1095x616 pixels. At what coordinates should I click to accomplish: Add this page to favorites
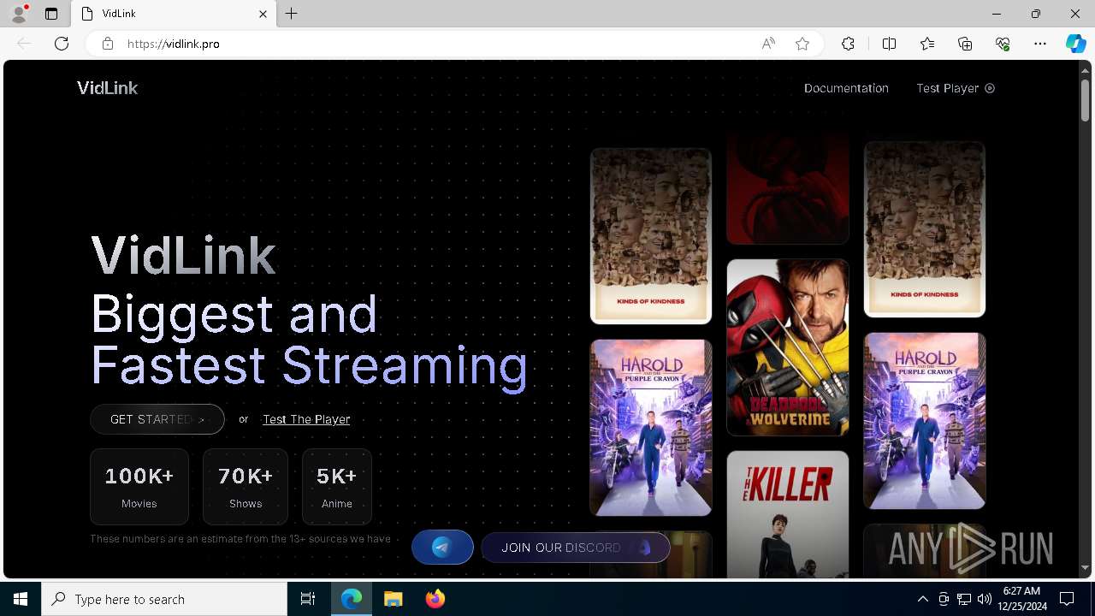pos(802,44)
